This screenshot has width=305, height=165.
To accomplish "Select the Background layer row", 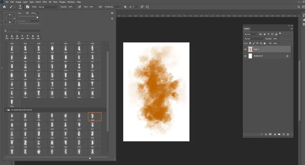I will pyautogui.click(x=267, y=56).
